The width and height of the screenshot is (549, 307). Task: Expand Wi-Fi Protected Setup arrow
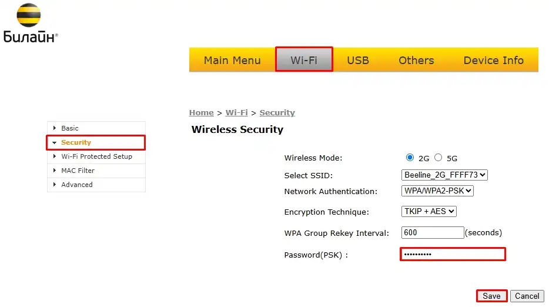click(55, 156)
